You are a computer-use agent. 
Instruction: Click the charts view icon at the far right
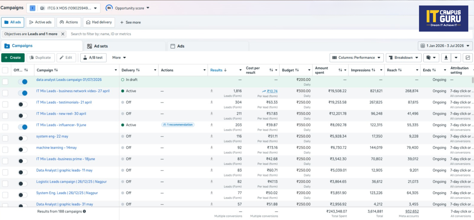pyautogui.click(x=468, y=58)
